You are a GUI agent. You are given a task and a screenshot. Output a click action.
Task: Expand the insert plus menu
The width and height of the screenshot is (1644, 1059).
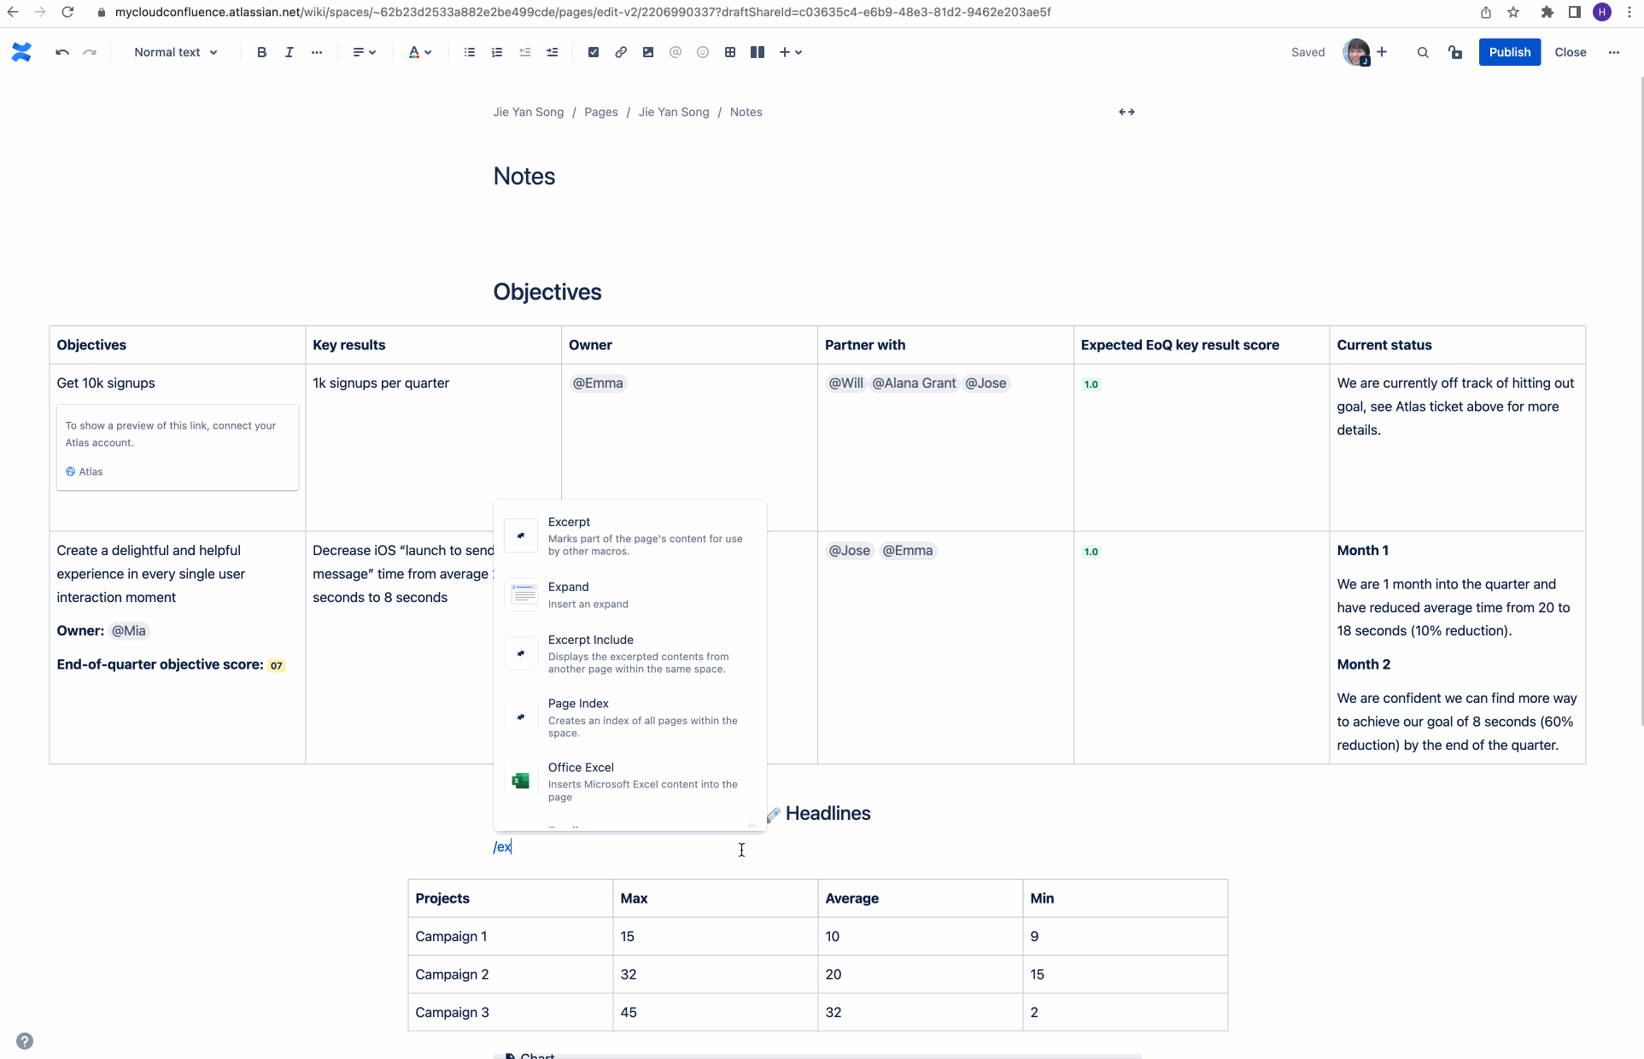coord(790,52)
